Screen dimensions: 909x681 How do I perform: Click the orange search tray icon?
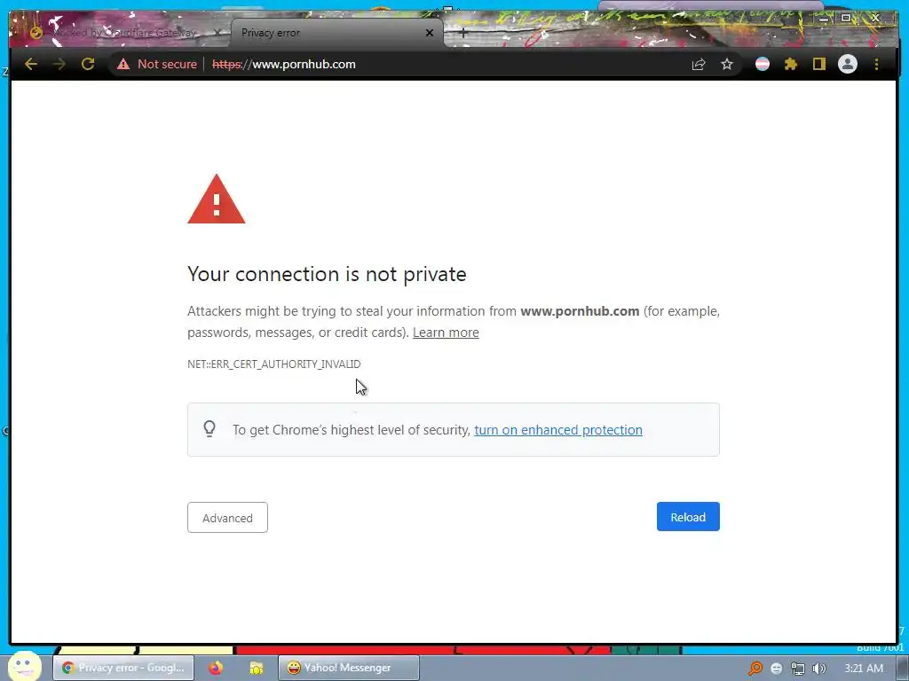click(x=755, y=669)
